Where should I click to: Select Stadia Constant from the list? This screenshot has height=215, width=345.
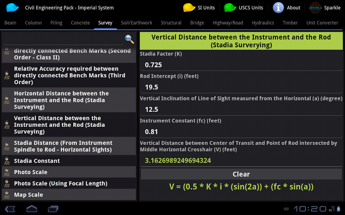coord(69,161)
